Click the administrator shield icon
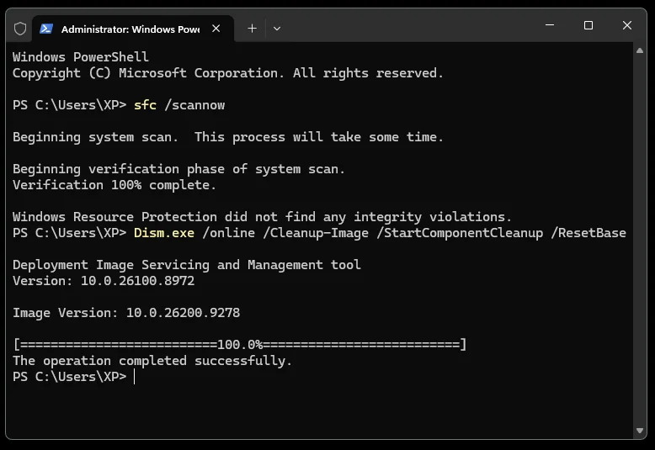The image size is (655, 450). point(20,29)
